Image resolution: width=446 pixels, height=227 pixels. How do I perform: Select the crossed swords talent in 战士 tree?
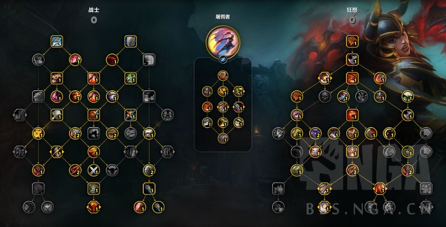[94, 170]
